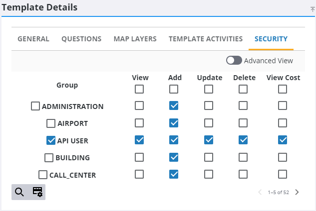
Task: Uncheck the API USER group checkbox
Action: point(51,140)
